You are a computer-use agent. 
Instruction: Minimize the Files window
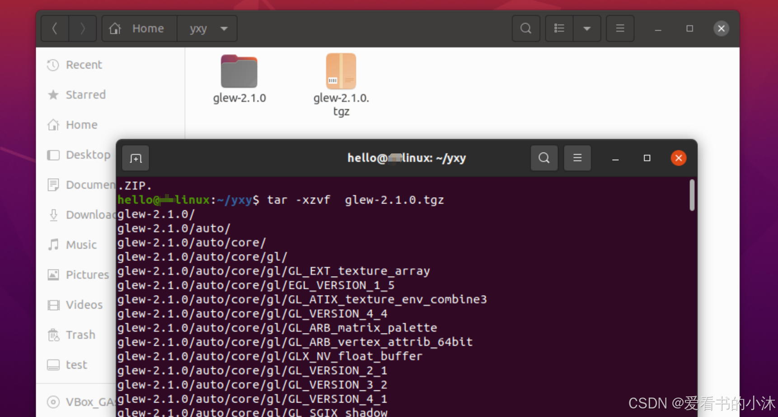pos(658,29)
